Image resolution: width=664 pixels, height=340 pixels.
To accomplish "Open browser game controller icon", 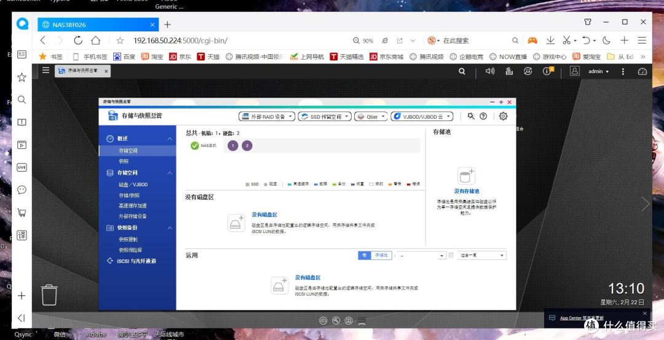I will click(x=532, y=41).
